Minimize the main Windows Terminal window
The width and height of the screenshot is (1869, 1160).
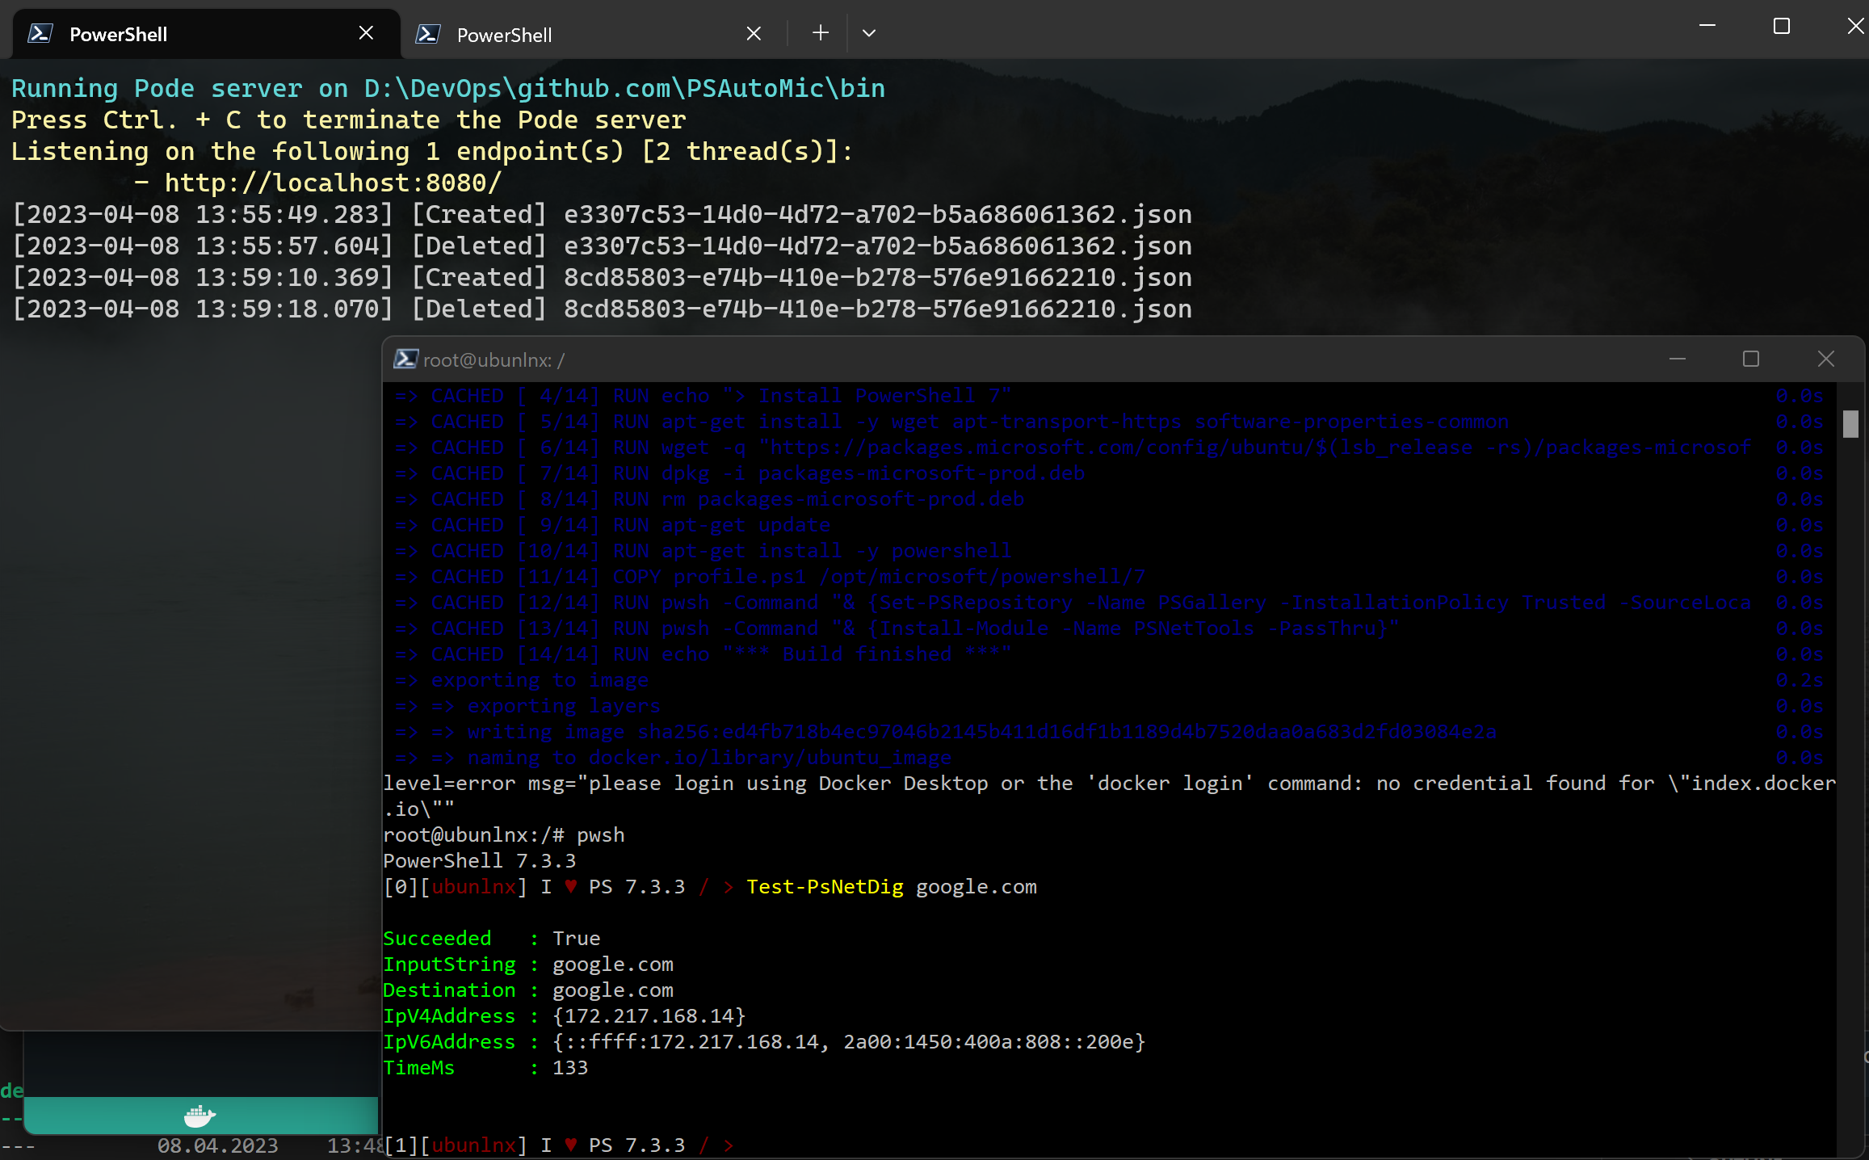[x=1707, y=27]
